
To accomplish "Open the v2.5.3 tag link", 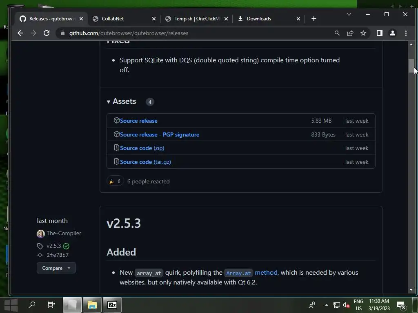I will point(53,246).
